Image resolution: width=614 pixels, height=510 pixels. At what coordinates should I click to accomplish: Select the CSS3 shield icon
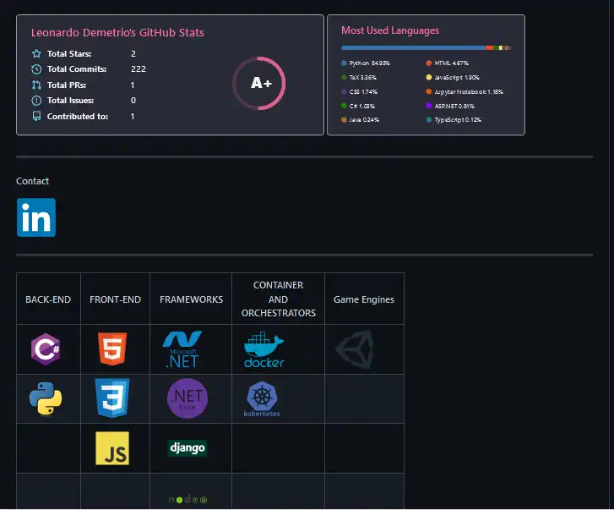[112, 398]
